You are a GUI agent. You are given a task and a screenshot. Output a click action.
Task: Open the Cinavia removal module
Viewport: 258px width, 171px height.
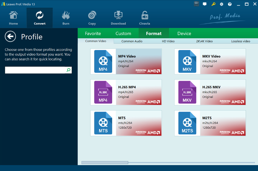(144, 18)
